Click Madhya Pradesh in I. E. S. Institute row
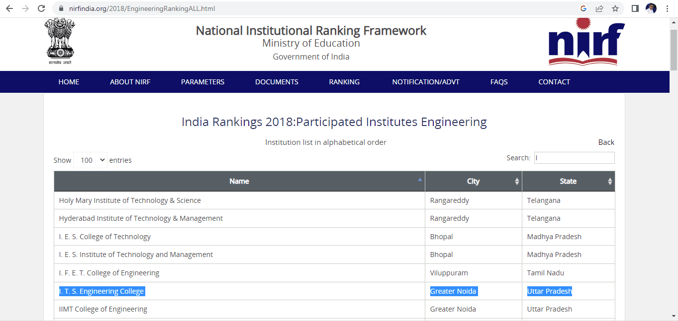 click(554, 255)
